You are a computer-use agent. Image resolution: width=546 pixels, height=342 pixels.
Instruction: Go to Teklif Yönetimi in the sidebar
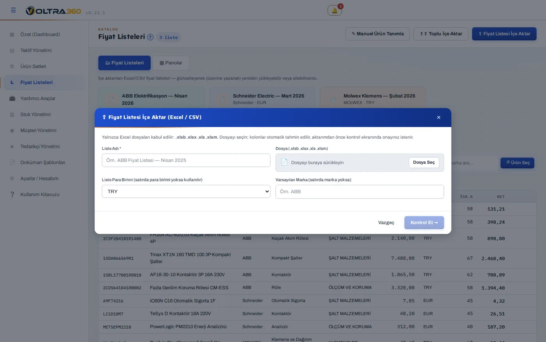(x=43, y=50)
